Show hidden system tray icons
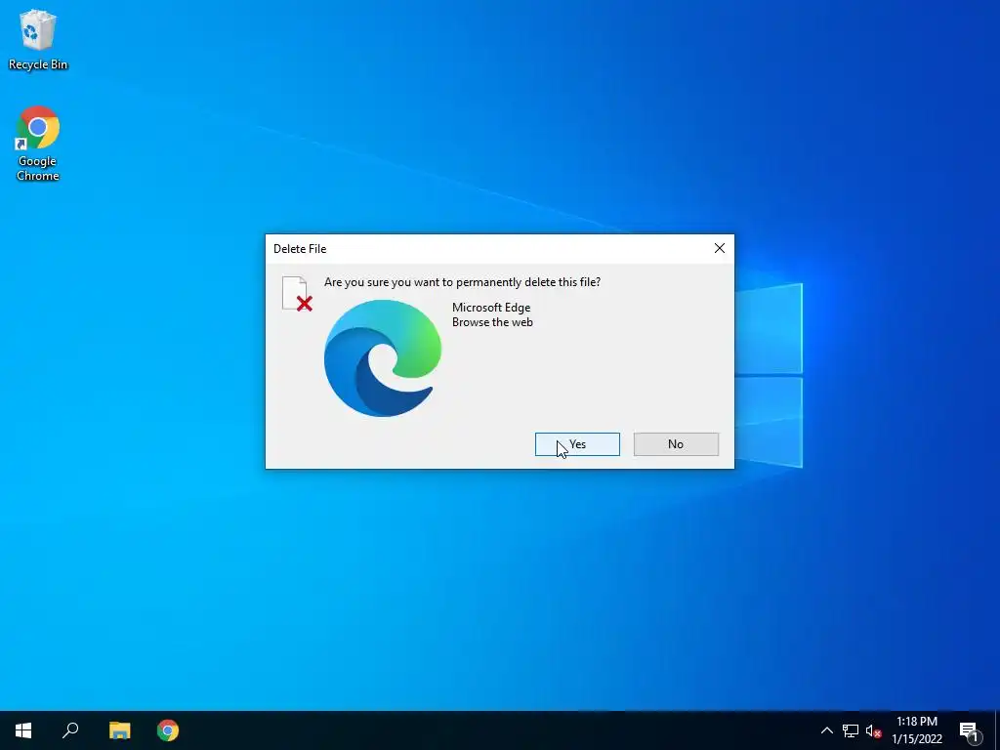 (826, 730)
